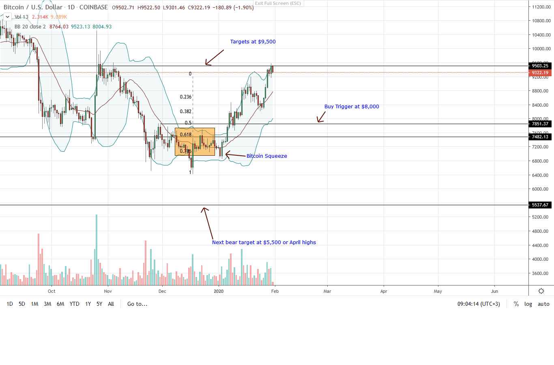Click the 7482.13 horizontal line label
Screen dimensions: 554x365
coord(540,137)
